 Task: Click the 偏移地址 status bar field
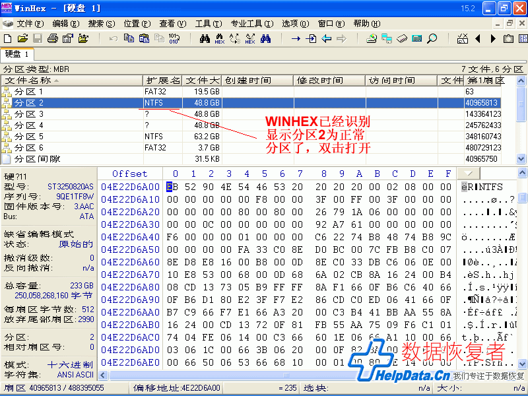coord(176,388)
